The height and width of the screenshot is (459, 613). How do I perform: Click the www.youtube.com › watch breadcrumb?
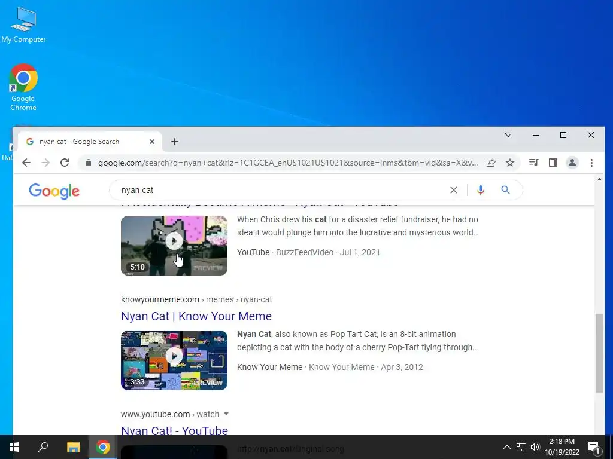(x=170, y=414)
